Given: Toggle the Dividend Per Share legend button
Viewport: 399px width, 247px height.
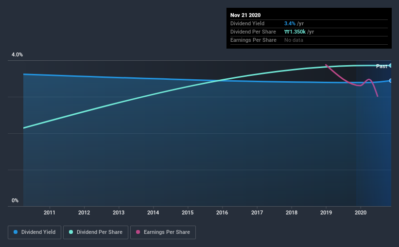Looking at the screenshot, I should point(96,232).
